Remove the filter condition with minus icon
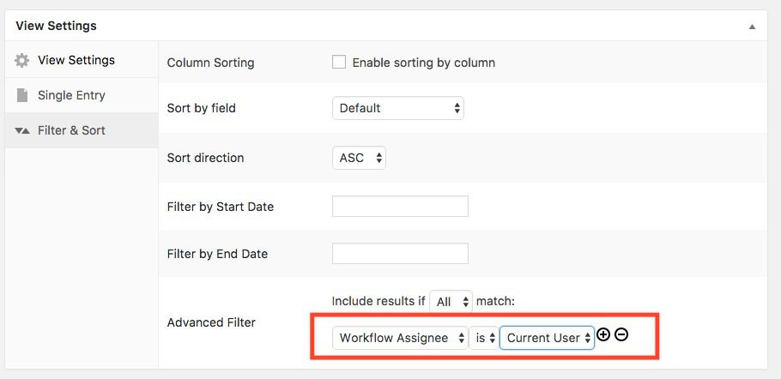Viewport: 781px width, 379px height. 621,334
